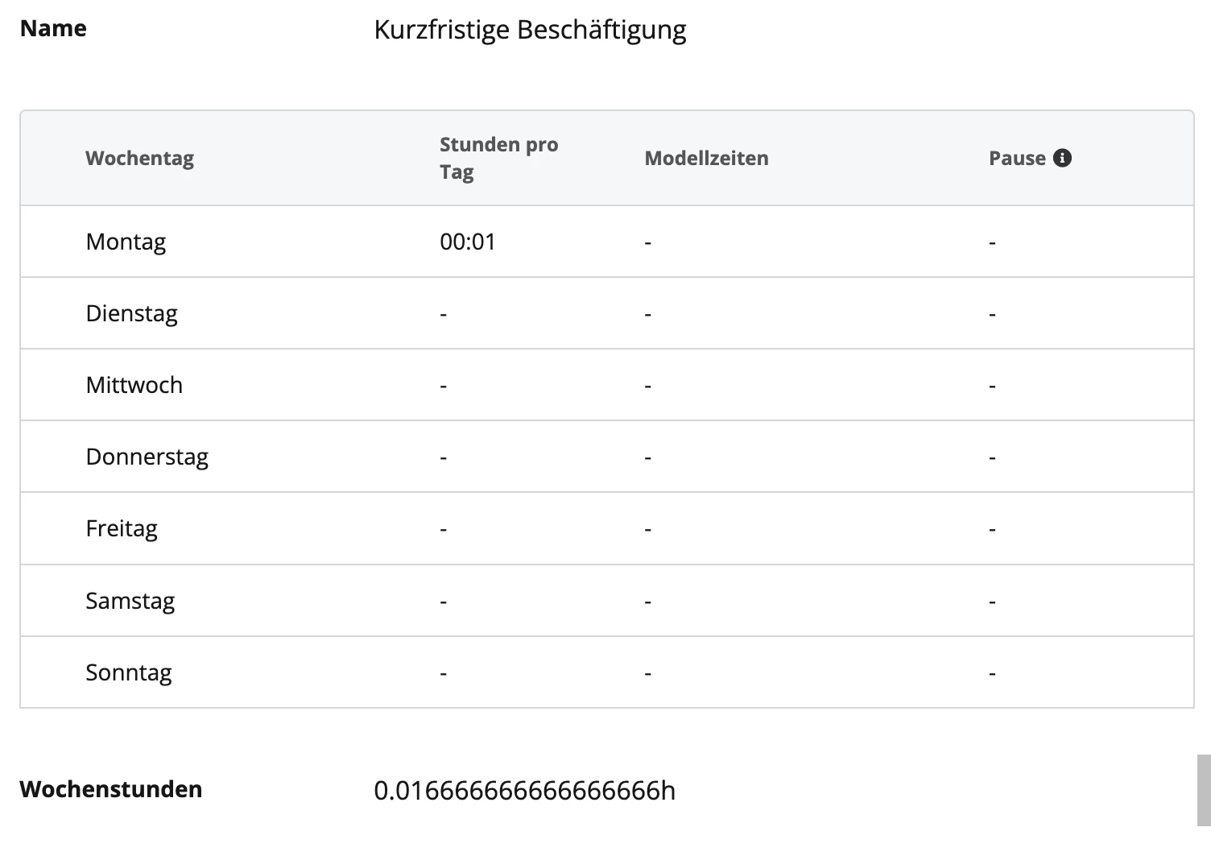The width and height of the screenshot is (1211, 852).
Task: Click the vertical scrollbar thumb
Action: point(1204,790)
